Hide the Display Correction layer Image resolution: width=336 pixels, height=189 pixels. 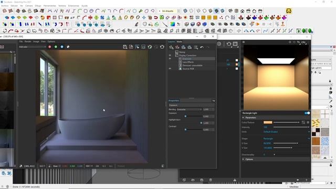[170, 55]
